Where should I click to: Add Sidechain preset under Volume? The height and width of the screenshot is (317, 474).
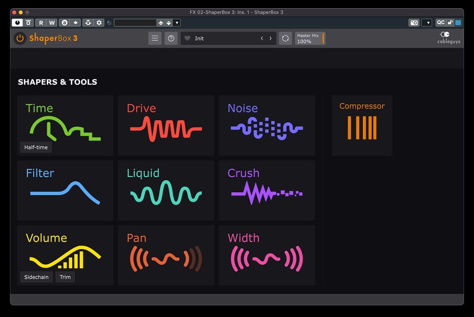pyautogui.click(x=36, y=277)
